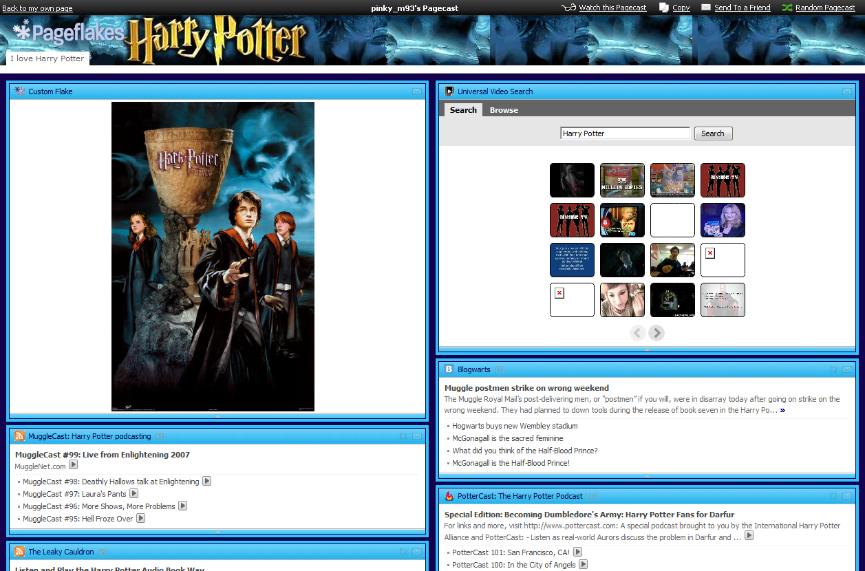Open Watch this Pagecast link
Image resolution: width=865 pixels, height=571 pixels.
(612, 8)
